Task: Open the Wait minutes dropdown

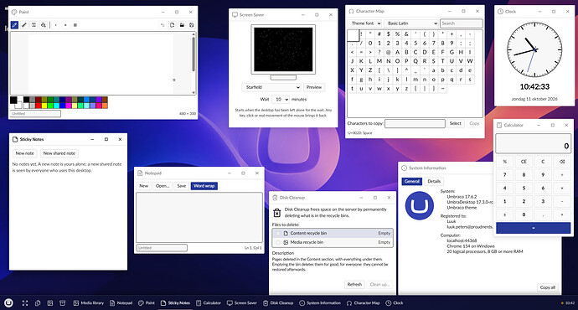Action: pyautogui.click(x=281, y=99)
